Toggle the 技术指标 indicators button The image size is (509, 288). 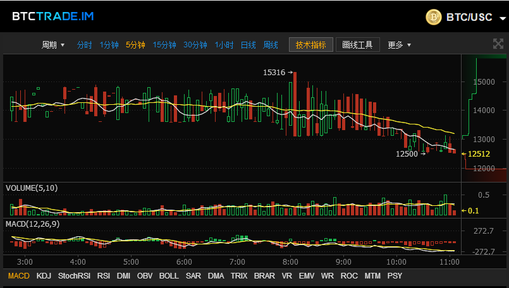(310, 45)
